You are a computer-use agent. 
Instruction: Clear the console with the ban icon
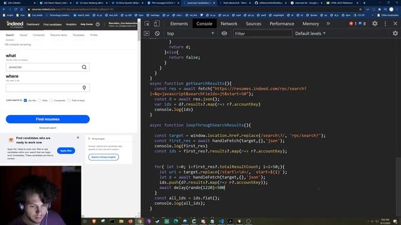tap(157, 33)
